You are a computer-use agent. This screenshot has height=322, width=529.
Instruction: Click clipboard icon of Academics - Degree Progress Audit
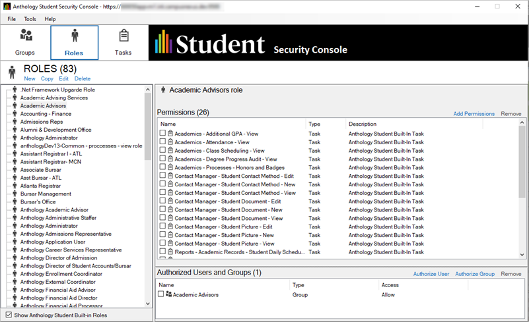point(170,159)
